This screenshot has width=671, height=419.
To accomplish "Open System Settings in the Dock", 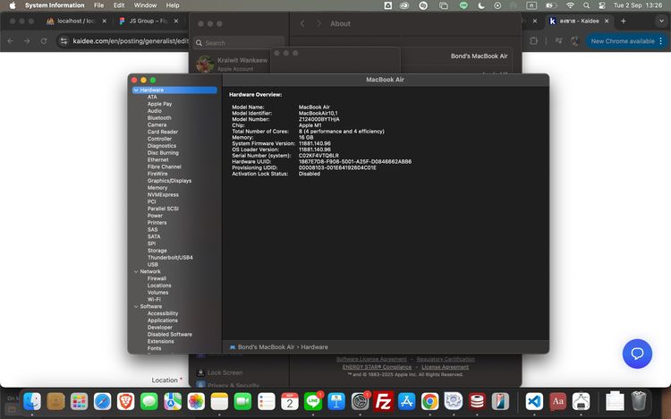I will 360,401.
